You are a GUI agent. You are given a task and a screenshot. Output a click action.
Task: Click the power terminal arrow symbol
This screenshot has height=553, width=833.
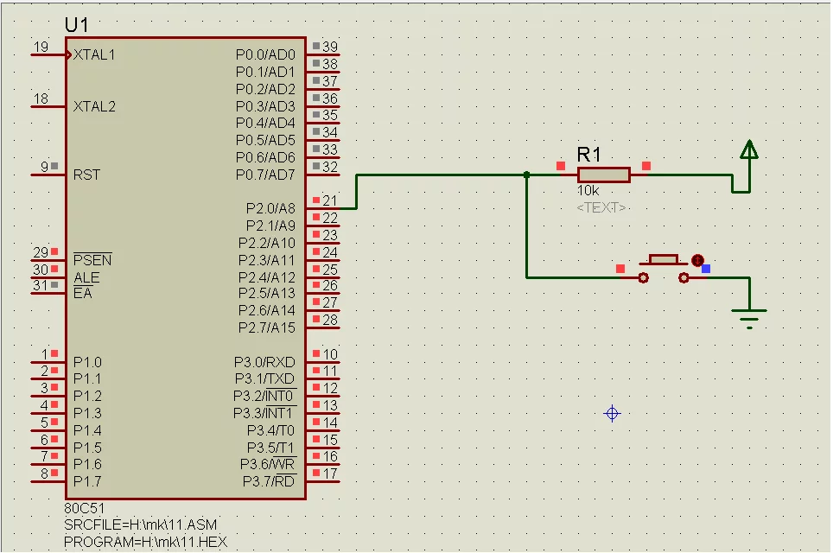pos(749,150)
